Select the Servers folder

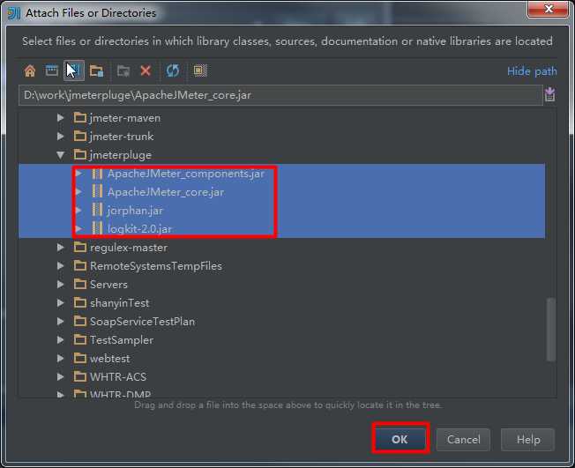coord(101,285)
